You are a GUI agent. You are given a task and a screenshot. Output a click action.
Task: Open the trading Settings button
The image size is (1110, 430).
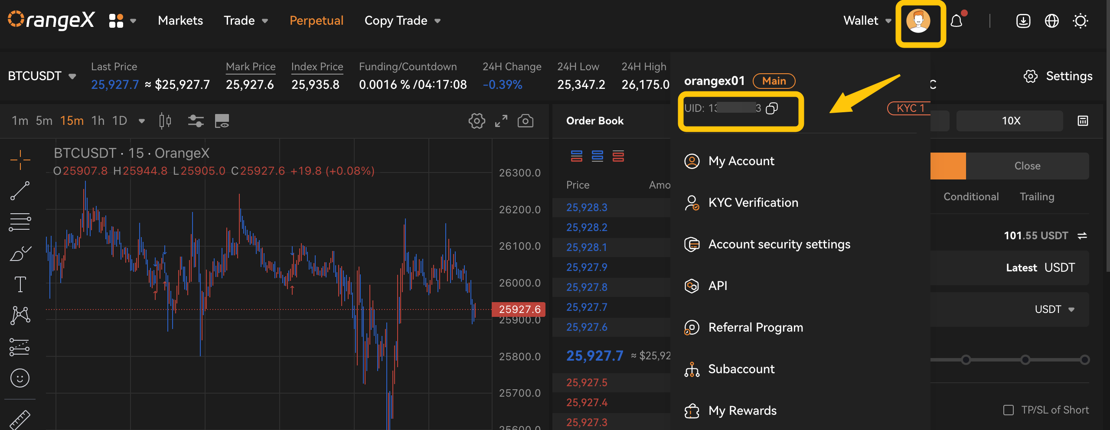click(1058, 76)
